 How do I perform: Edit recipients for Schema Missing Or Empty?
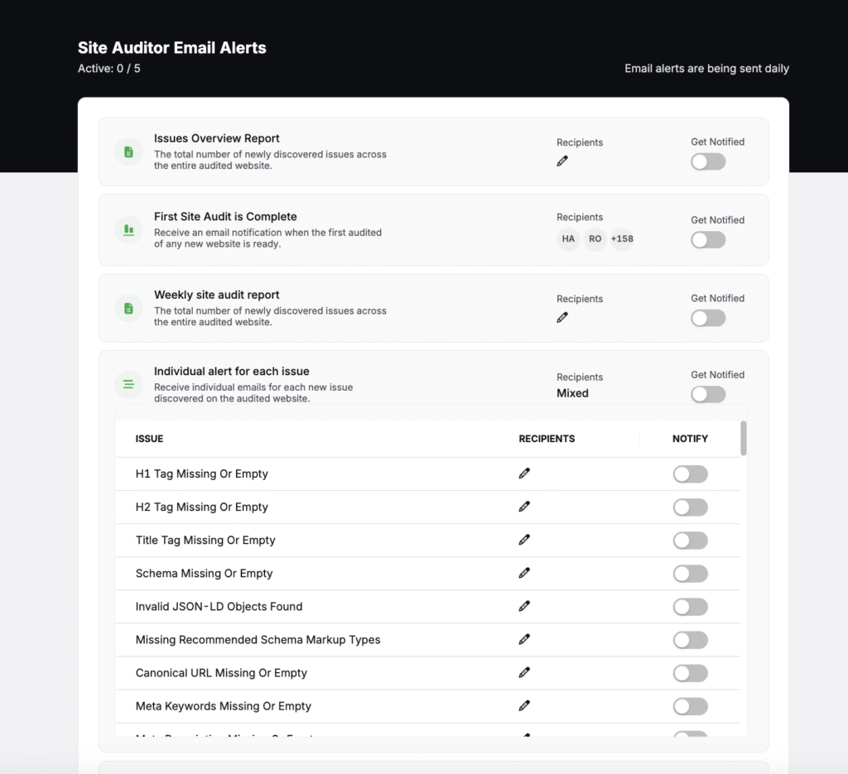pos(524,573)
